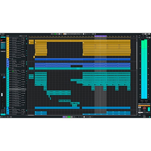Click the white Auto-Scroll toolbar button
This screenshot has width=151, height=151.
pyautogui.click(x=59, y=34)
